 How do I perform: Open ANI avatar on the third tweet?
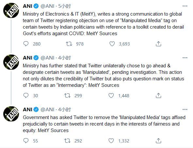pos(11,114)
